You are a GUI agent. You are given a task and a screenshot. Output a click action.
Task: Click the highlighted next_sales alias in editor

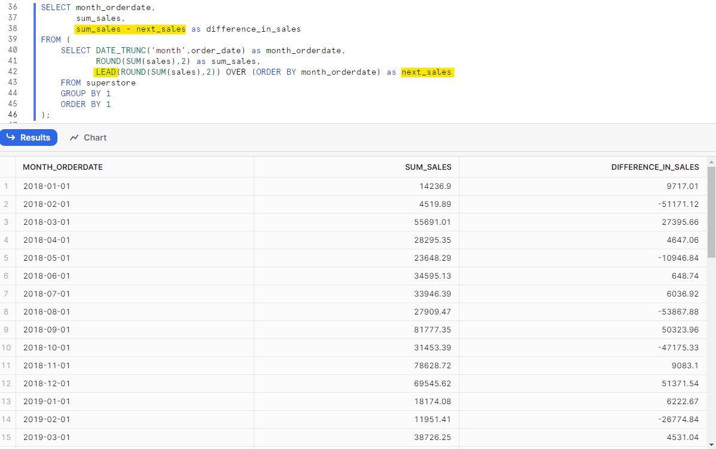tap(426, 72)
